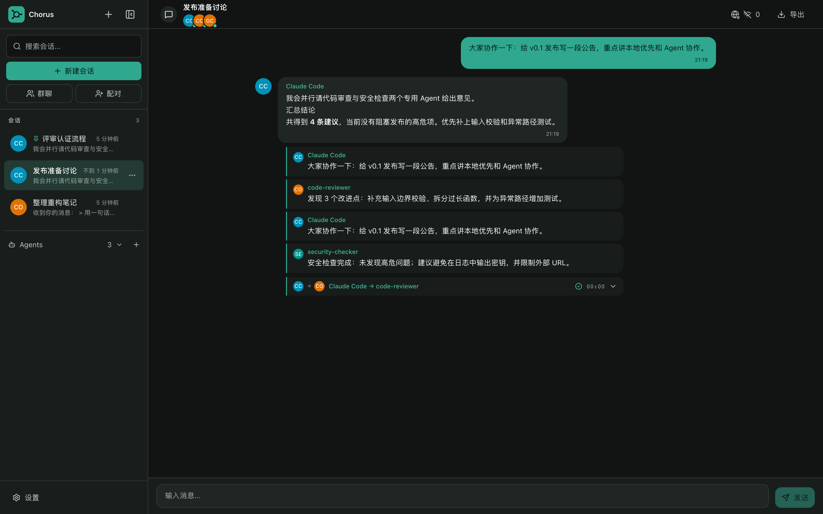
Task: Open the 整理重构笔记 conversation
Action: point(74,207)
